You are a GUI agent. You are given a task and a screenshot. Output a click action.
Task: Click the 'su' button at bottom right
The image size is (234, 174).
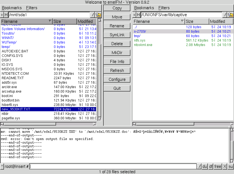point(231,166)
